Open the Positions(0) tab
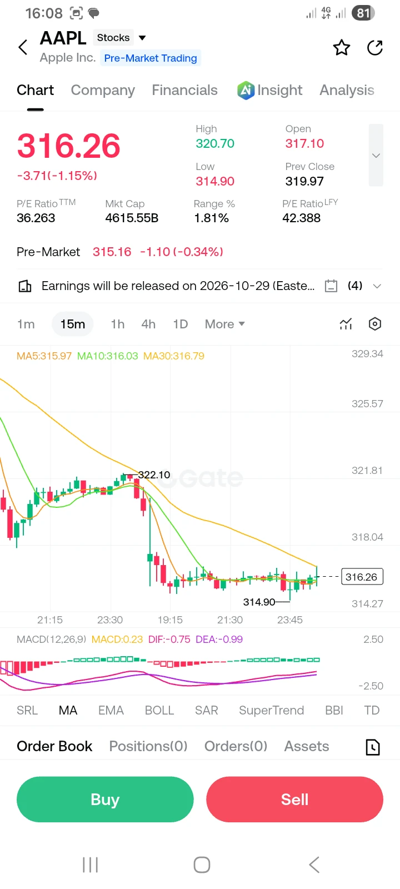 click(x=148, y=746)
